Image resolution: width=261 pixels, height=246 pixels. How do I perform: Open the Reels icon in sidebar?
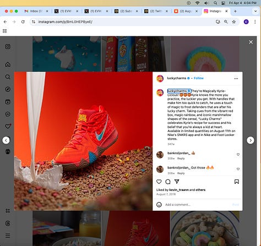click(x=8, y=102)
